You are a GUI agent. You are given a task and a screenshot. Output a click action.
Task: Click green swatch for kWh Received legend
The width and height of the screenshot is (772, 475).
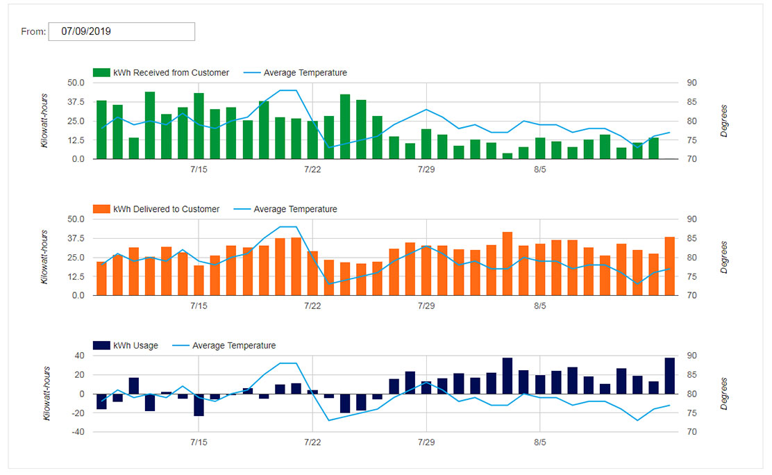coord(101,72)
